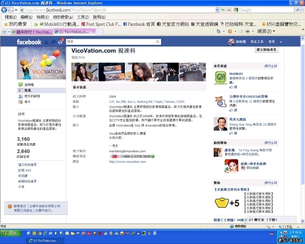Open the 說明(H) menu

pos(99,17)
